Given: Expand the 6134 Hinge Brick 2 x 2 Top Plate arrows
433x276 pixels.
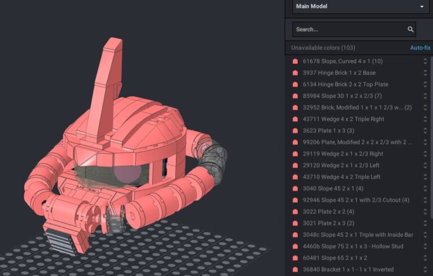Looking at the screenshot, I should tap(425, 84).
